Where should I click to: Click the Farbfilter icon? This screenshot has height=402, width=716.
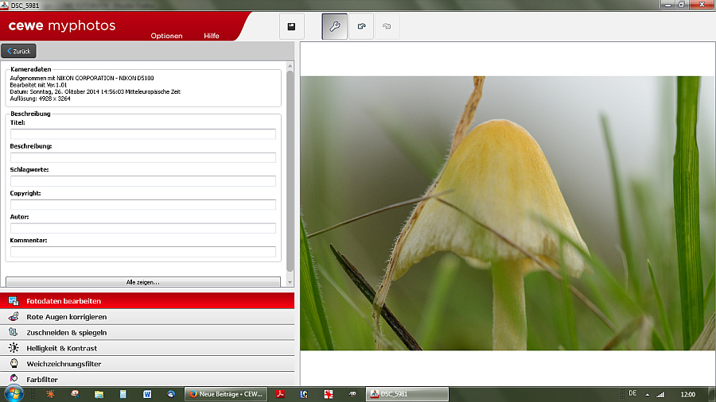point(14,379)
